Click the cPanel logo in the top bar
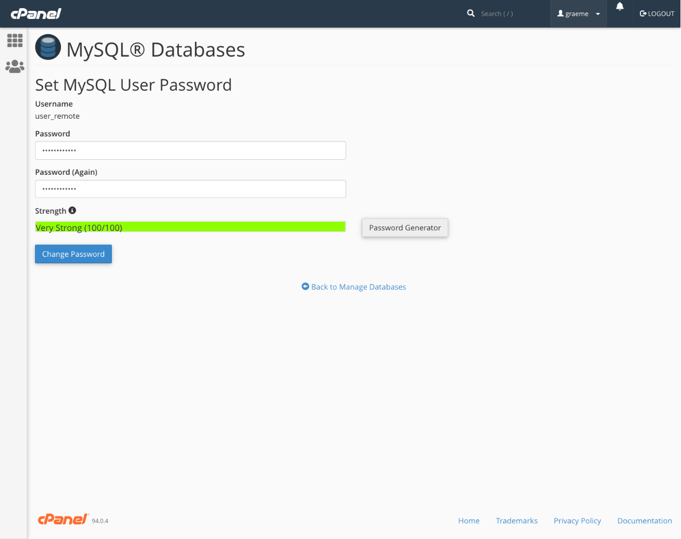 (35, 13)
